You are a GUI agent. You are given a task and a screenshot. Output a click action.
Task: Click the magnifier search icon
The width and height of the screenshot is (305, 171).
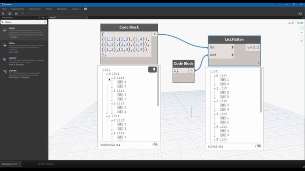click(x=2, y=22)
